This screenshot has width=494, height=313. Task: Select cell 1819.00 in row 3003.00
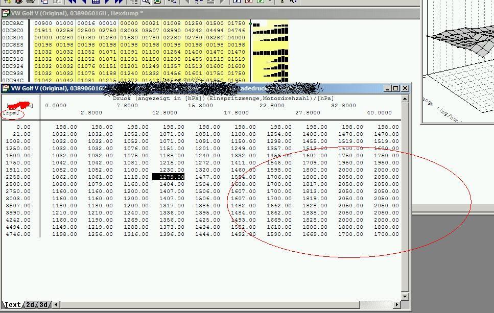coord(315,199)
